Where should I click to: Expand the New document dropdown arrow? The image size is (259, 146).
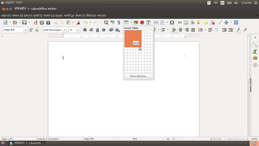pos(10,22)
